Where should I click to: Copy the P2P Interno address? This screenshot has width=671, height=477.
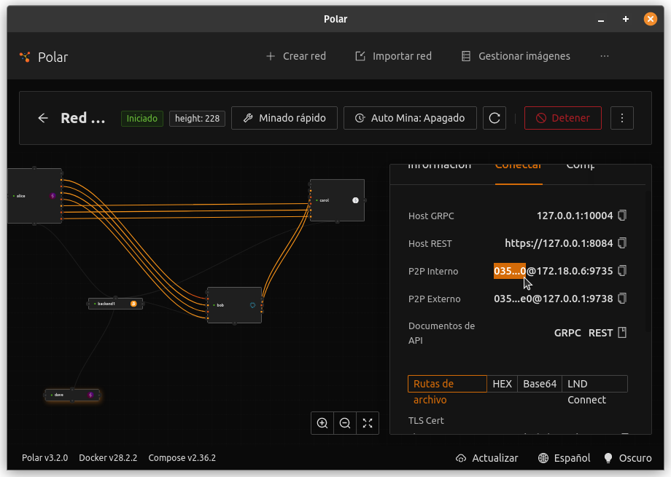[622, 271]
